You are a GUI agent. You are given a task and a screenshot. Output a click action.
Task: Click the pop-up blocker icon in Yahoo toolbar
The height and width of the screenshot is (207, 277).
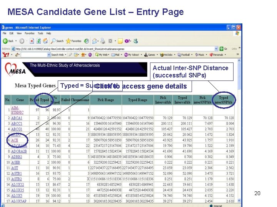coord(76,55)
